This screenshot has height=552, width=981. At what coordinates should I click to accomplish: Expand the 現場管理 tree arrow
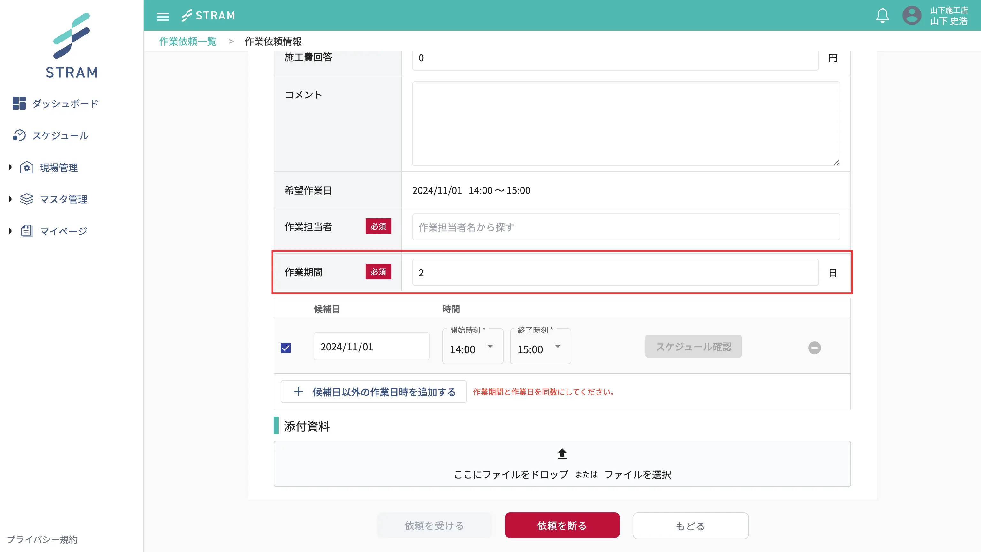point(10,167)
